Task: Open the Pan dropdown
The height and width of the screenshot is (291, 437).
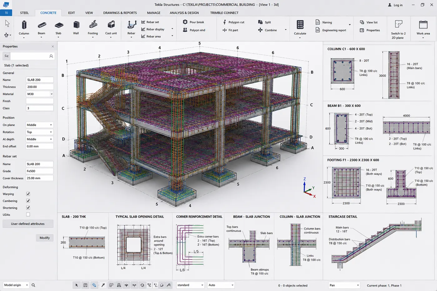Action: [344, 285]
